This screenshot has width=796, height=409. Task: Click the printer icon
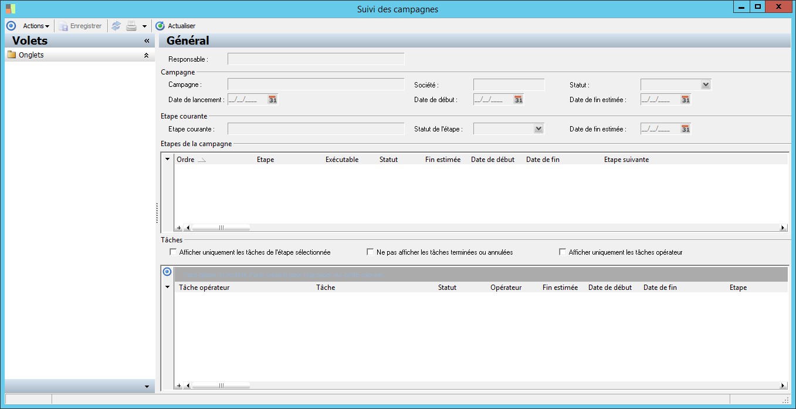click(x=131, y=26)
